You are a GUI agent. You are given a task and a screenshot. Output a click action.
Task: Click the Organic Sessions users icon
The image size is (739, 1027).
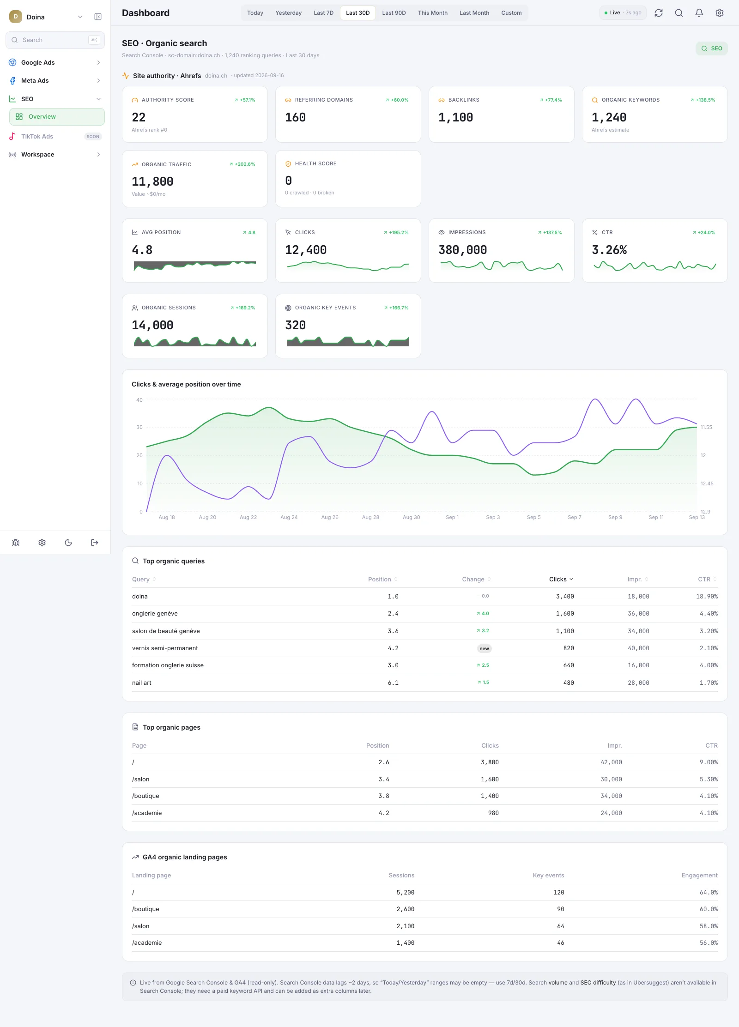point(135,308)
